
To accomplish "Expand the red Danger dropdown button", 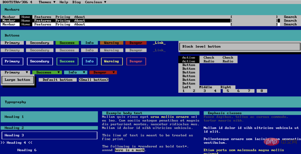I will tap(103, 72).
